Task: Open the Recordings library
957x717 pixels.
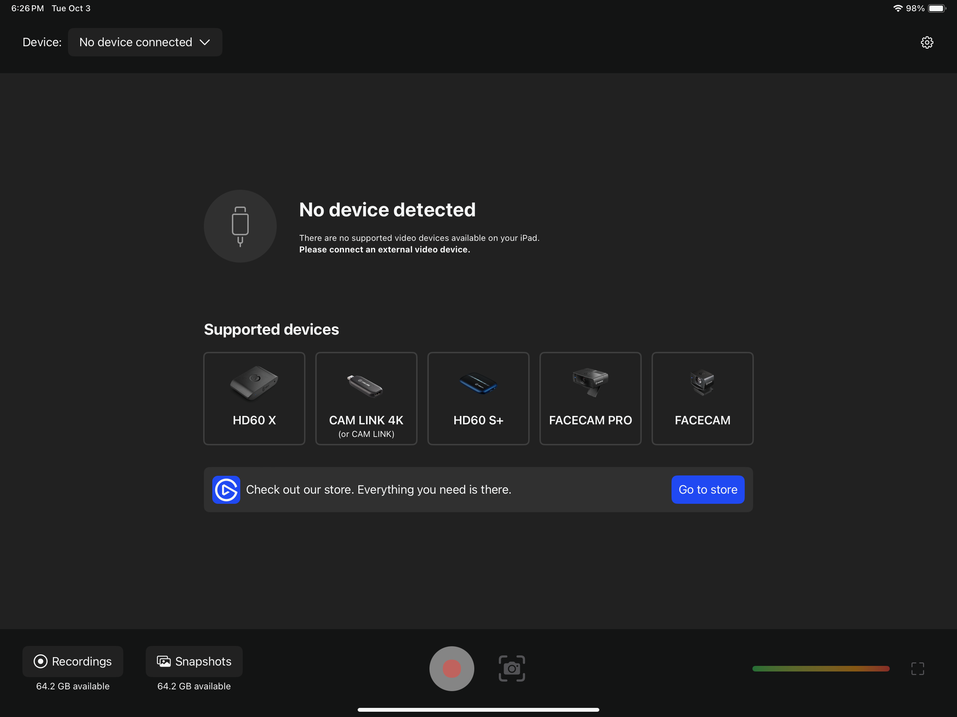Action: (x=73, y=661)
